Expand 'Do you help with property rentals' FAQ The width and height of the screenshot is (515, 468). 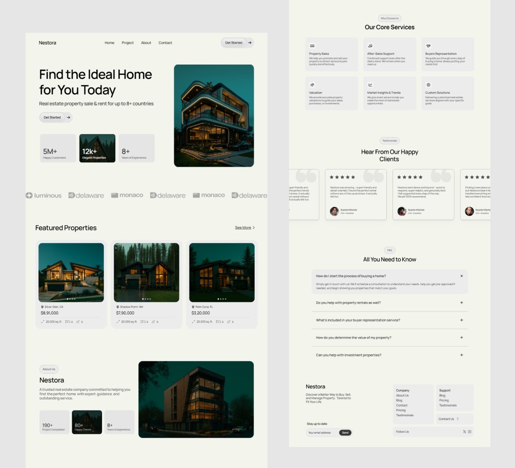tap(462, 303)
